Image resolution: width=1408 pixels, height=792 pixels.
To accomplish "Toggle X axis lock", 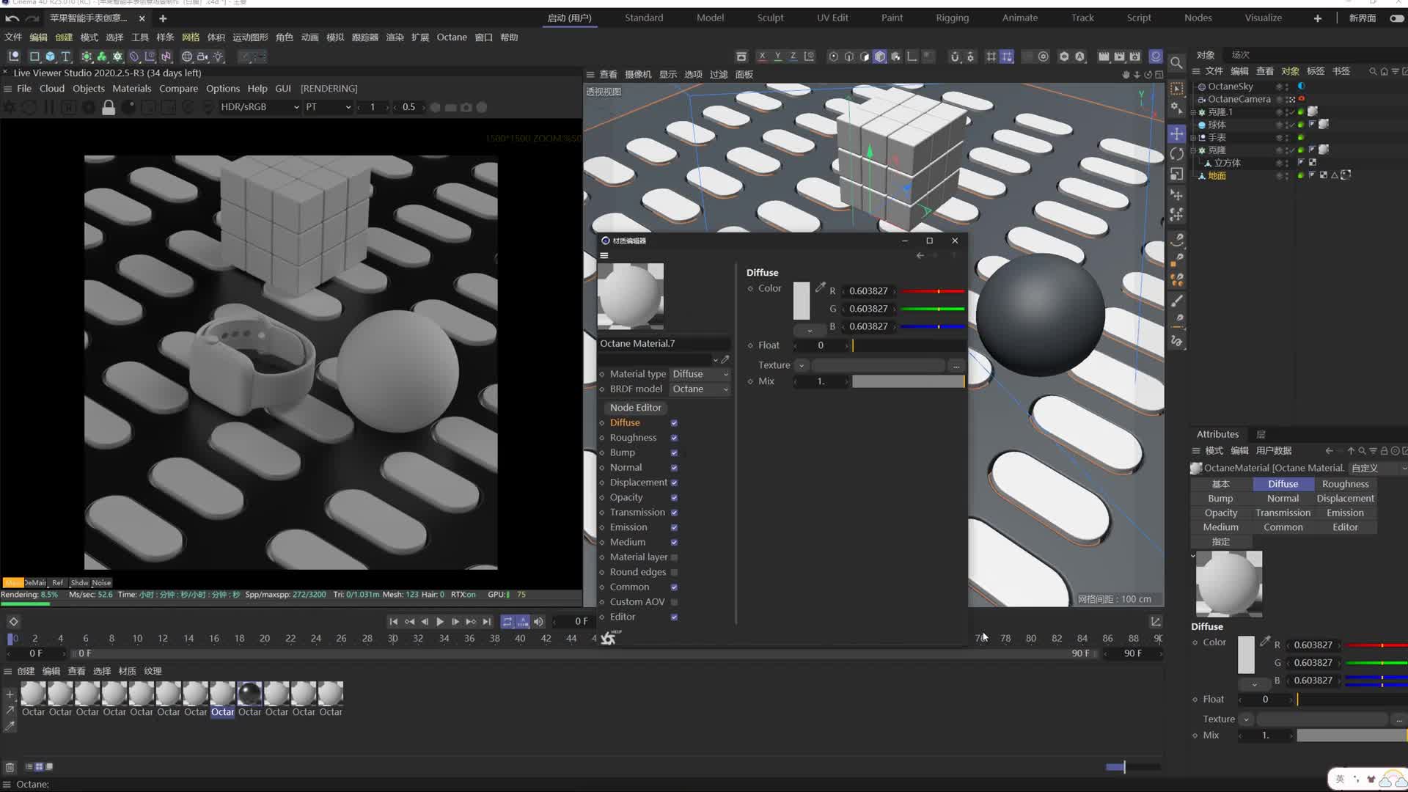I will 763,56.
